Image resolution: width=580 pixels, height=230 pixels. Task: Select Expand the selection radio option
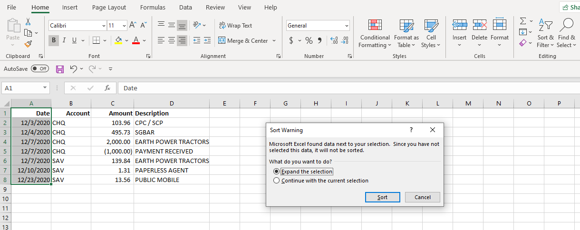pyautogui.click(x=277, y=171)
